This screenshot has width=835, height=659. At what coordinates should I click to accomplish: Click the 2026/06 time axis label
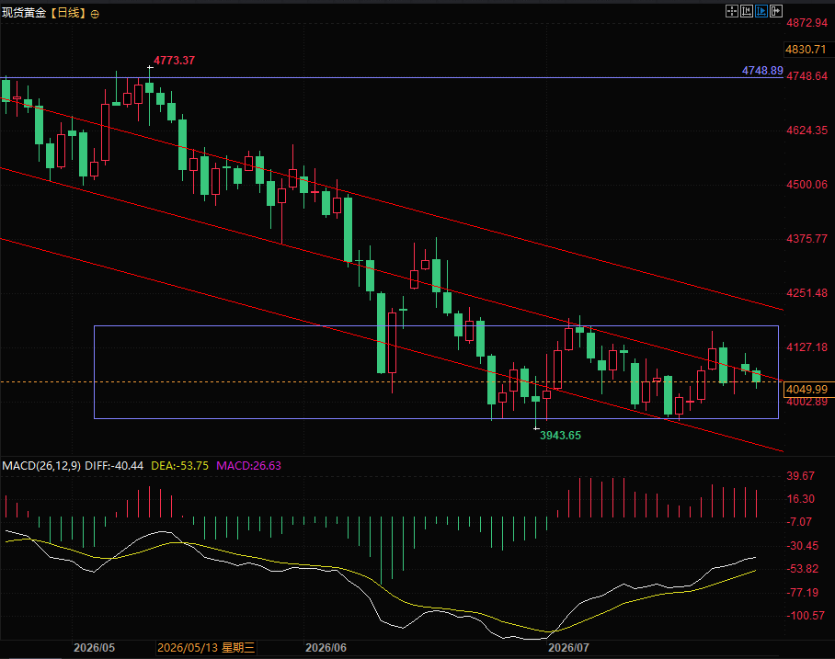(326, 648)
